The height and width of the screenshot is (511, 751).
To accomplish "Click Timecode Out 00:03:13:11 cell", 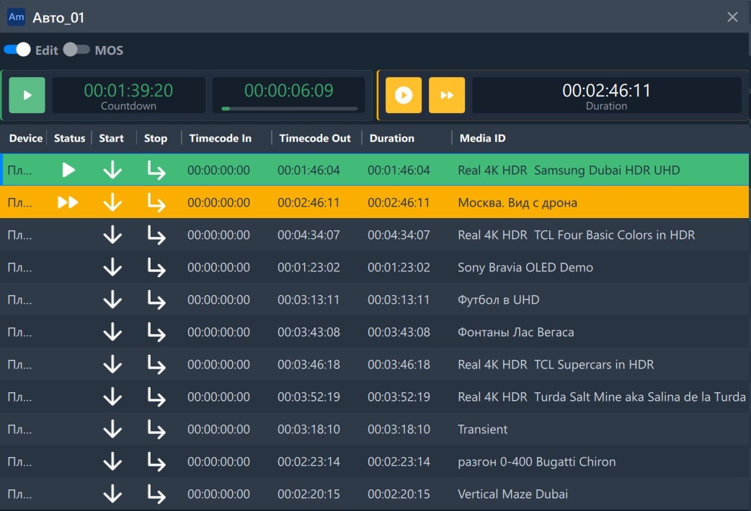I will (308, 299).
